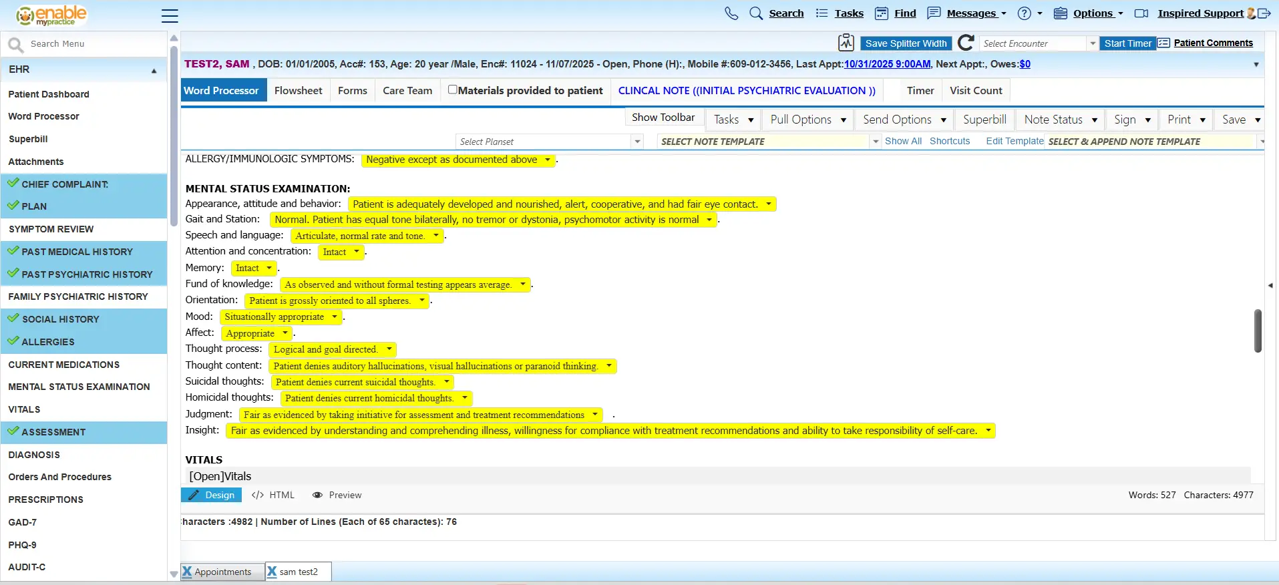1279x585 pixels.
Task: Click the Messages speech bubble icon
Action: pos(934,13)
